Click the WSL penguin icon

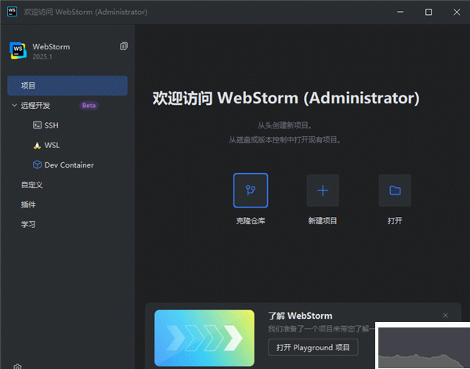[37, 145]
